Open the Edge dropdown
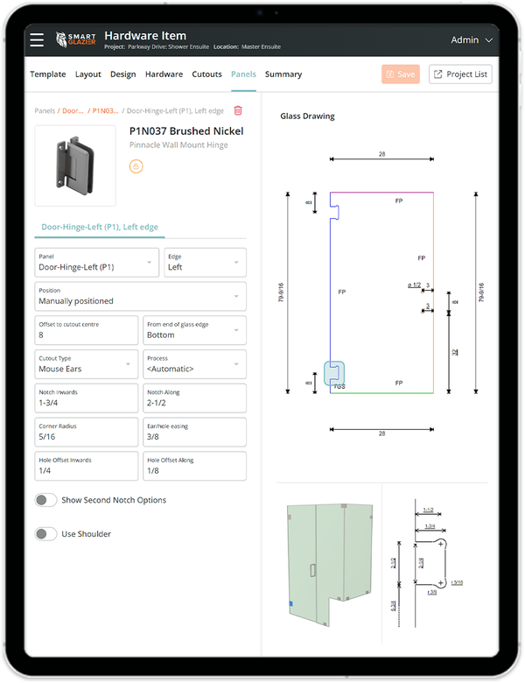Viewport: 525px width, 683px height. tap(205, 262)
